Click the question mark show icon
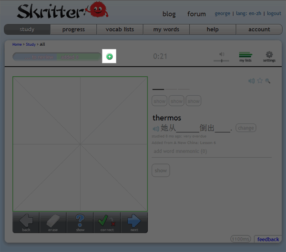This screenshot has width=286, height=252. [x=80, y=222]
